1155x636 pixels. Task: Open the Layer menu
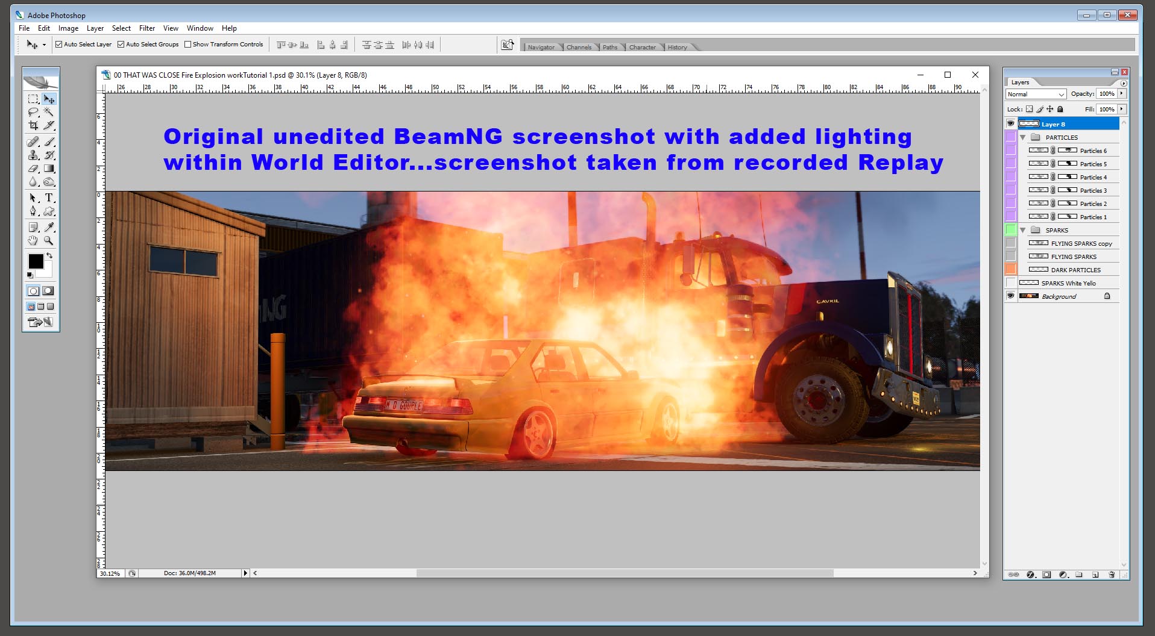95,28
